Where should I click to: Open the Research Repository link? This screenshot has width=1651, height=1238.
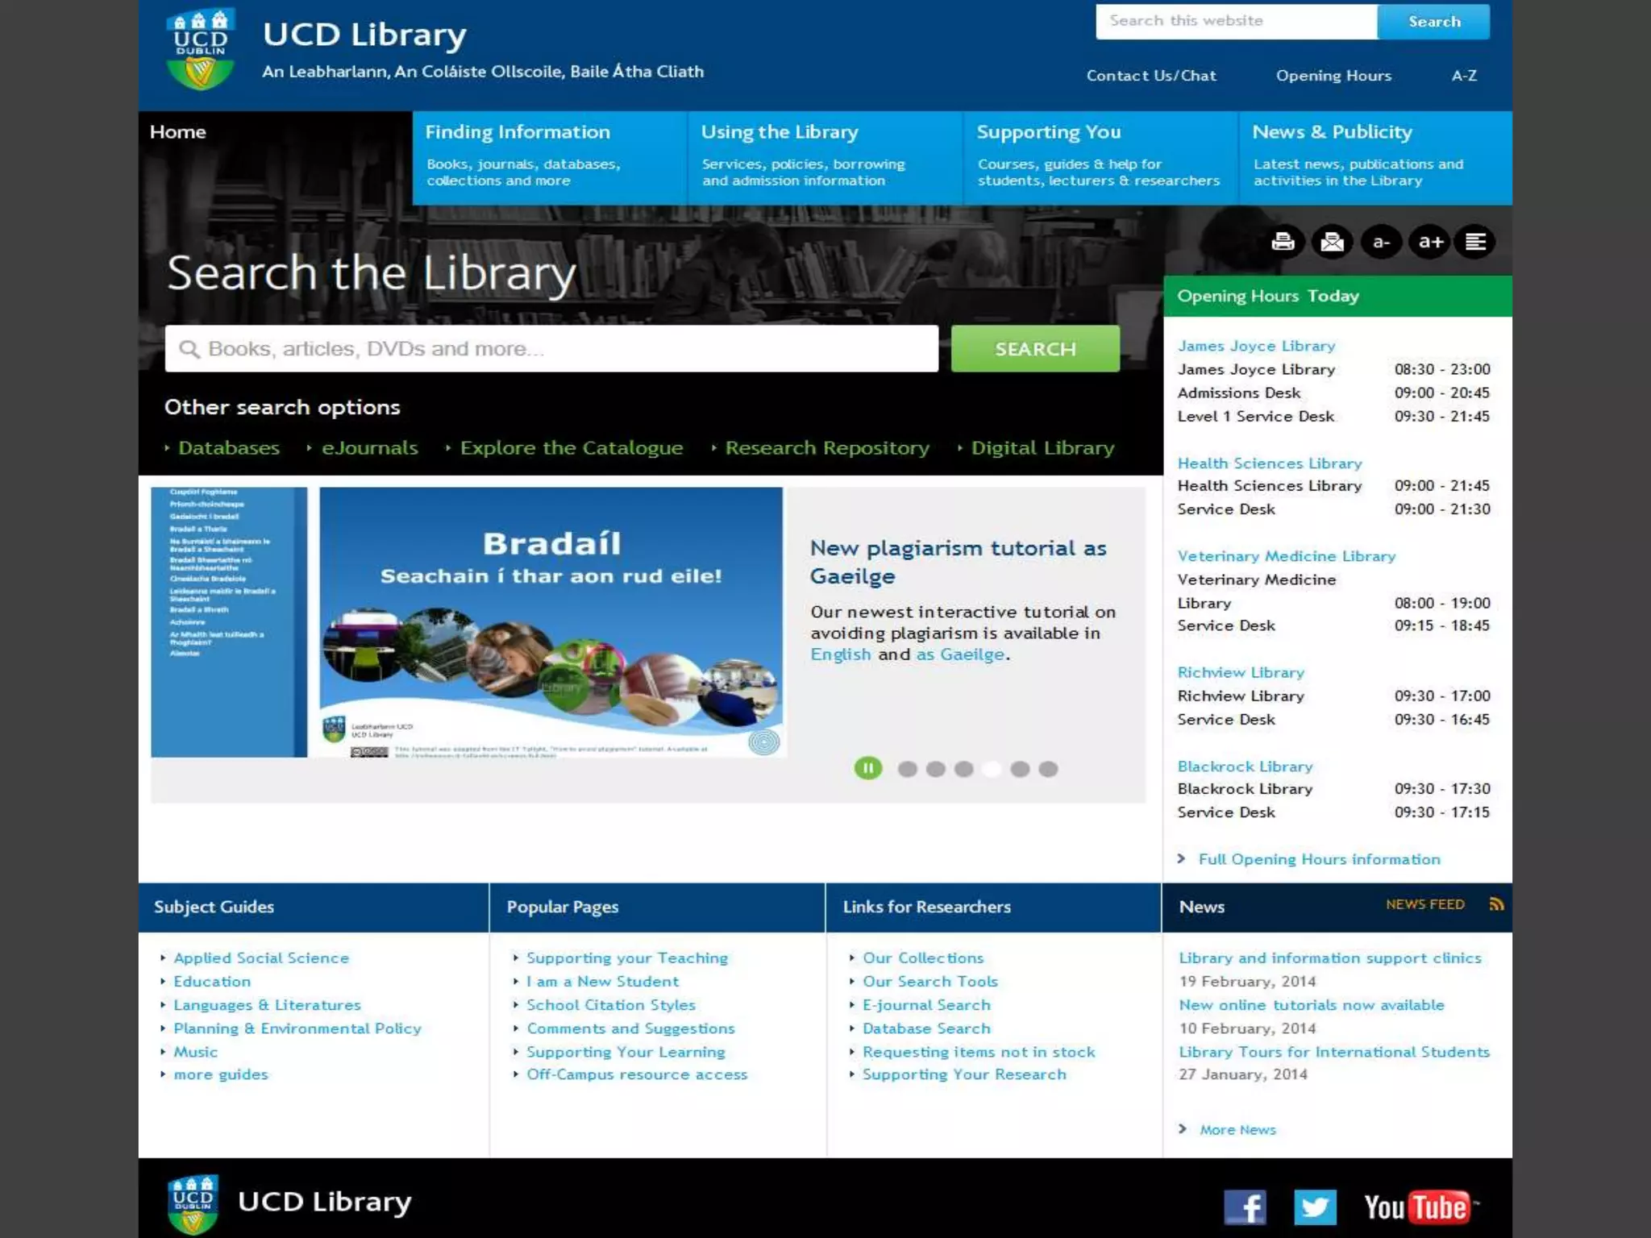(826, 448)
